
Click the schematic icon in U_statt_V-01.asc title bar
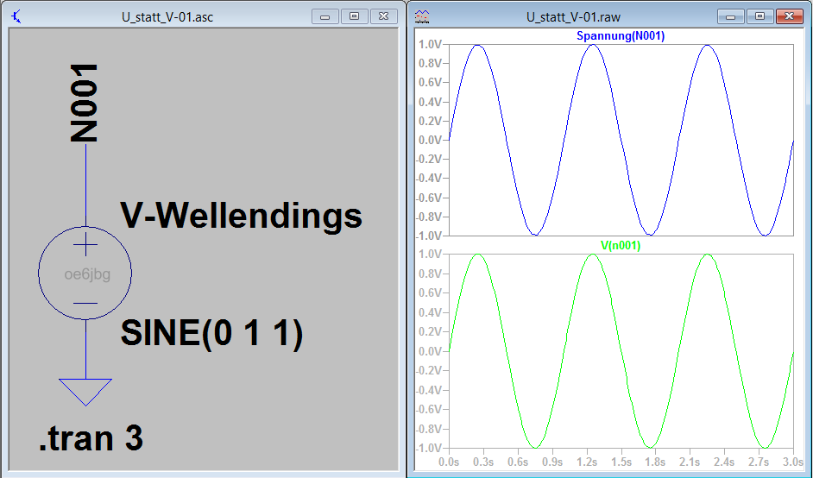16,16
